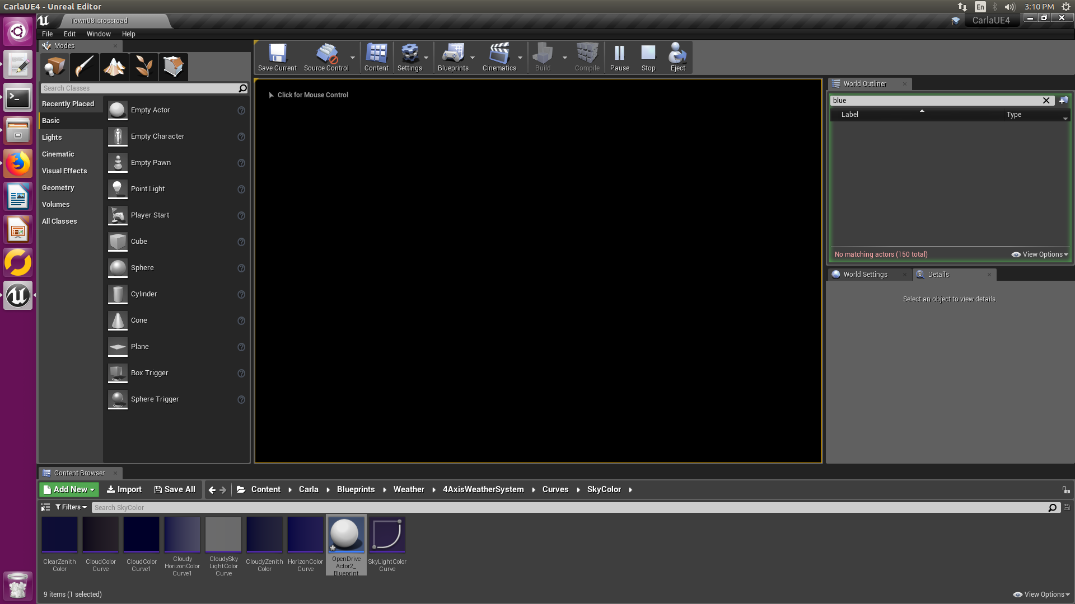Expand the SkyColor breadcrumb arrow
Image resolution: width=1075 pixels, height=604 pixels.
(x=630, y=490)
